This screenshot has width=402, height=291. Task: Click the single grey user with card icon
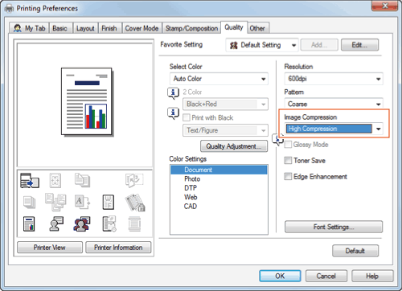coord(56,223)
